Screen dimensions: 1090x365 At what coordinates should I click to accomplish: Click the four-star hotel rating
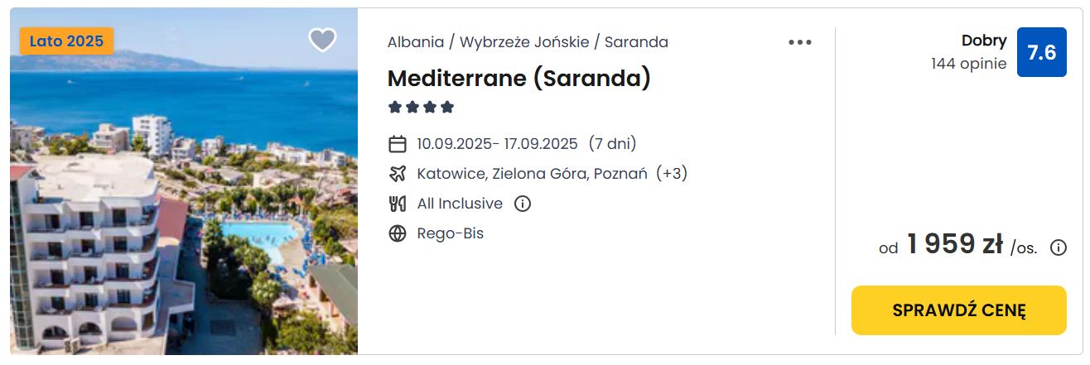[422, 108]
